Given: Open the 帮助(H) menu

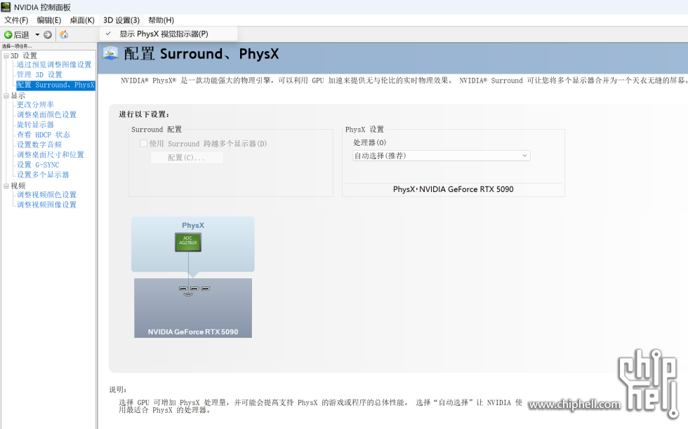Looking at the screenshot, I should 161,20.
